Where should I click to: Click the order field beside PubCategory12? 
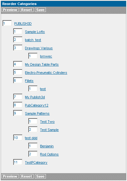pos(18,105)
